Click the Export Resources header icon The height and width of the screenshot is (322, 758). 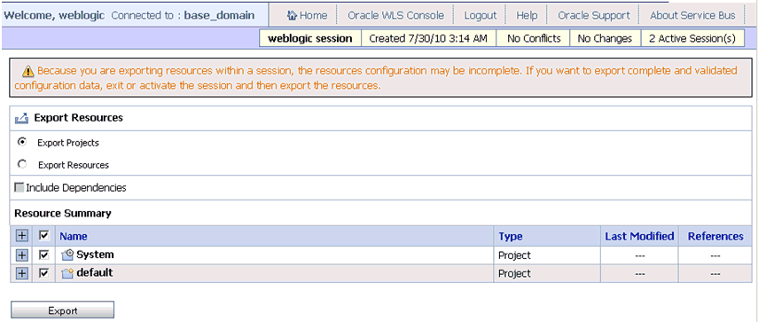[22, 118]
